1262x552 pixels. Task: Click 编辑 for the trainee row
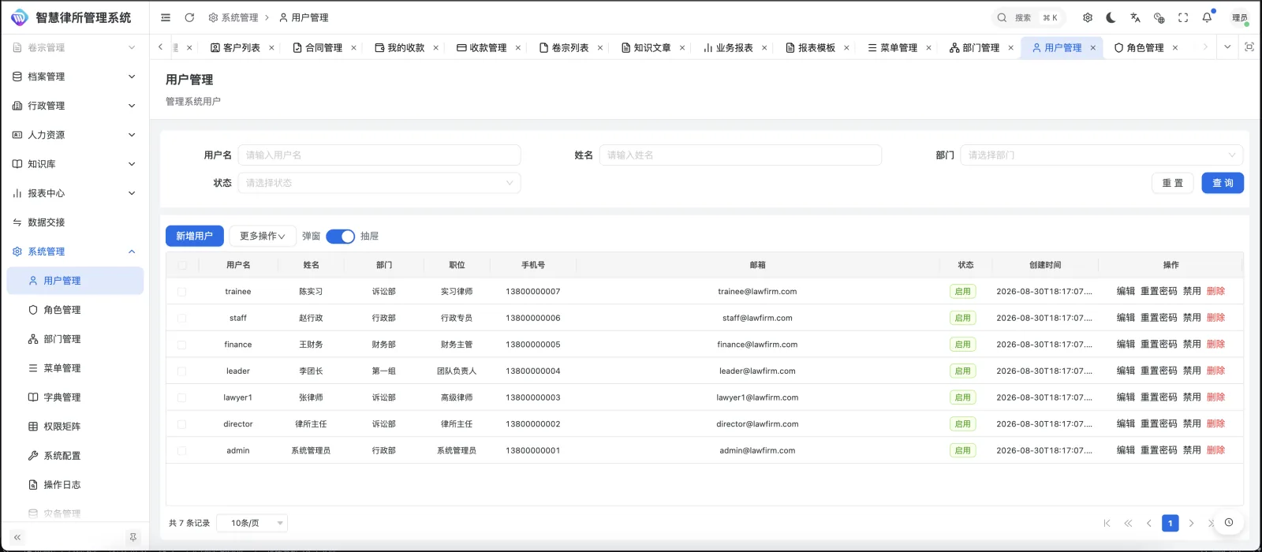coord(1126,291)
